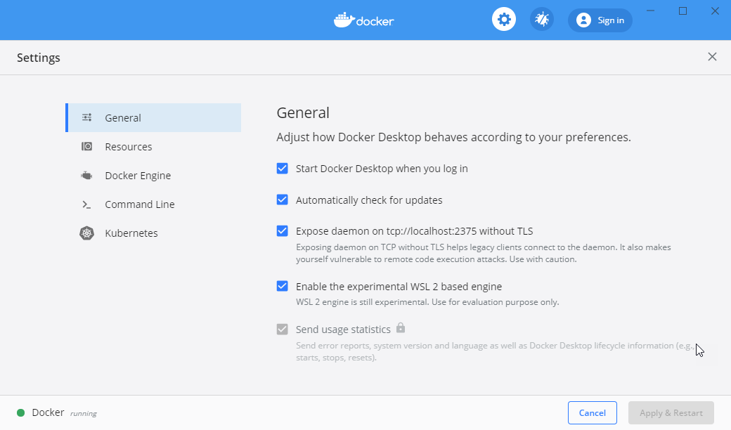Click the 'Exposing daemon on TCP without TLS' warning
The width and height of the screenshot is (731, 430).
click(x=484, y=253)
